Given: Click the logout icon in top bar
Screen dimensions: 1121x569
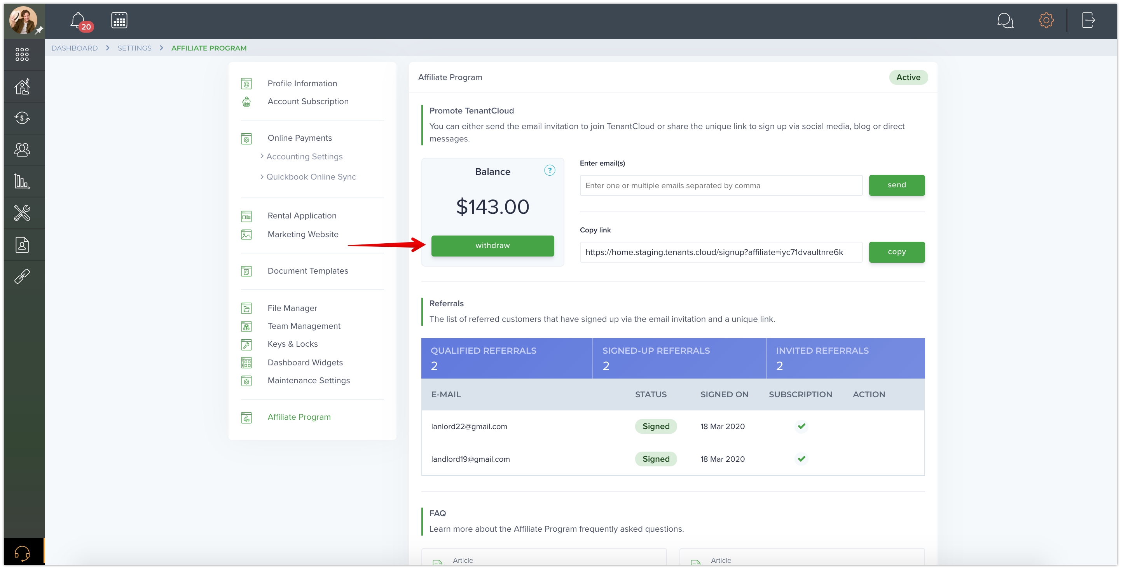Looking at the screenshot, I should [x=1088, y=20].
